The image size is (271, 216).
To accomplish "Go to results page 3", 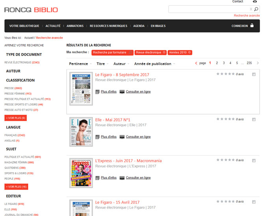I will click(x=224, y=63).
